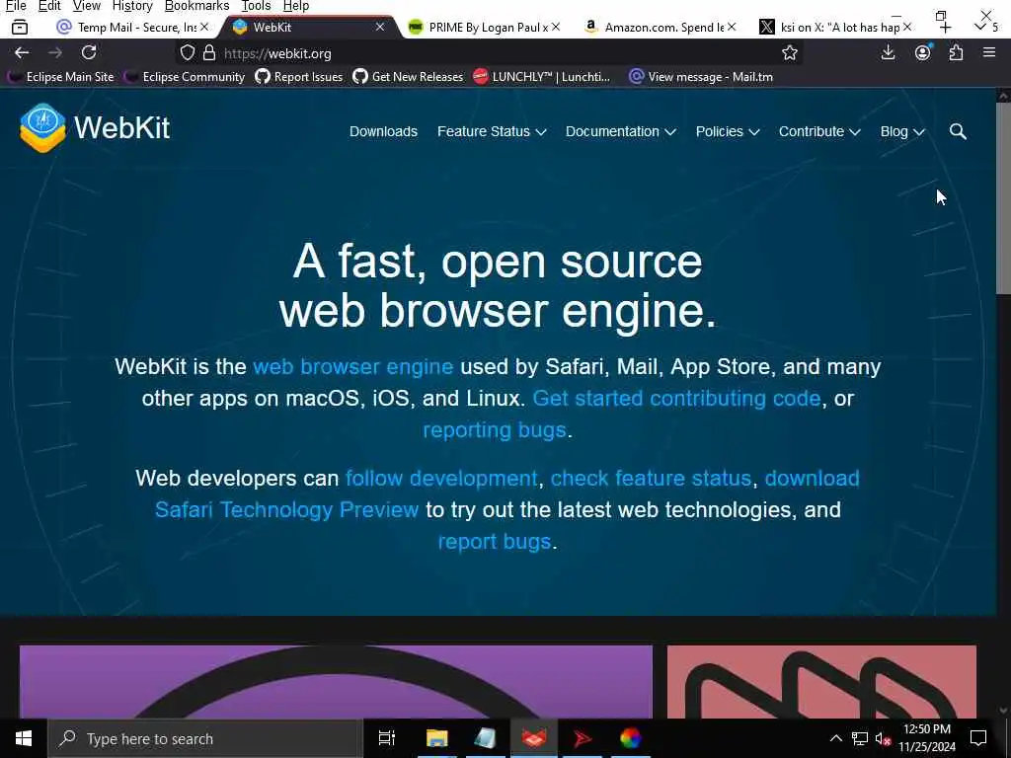Reload the page with the refresh icon
The image size is (1011, 758).
point(89,53)
